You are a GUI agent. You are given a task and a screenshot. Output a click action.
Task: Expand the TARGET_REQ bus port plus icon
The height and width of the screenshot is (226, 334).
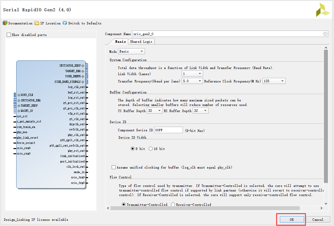[x=83, y=71]
